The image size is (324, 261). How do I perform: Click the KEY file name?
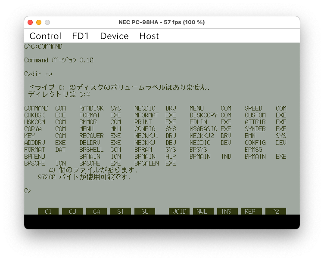click(x=29, y=135)
